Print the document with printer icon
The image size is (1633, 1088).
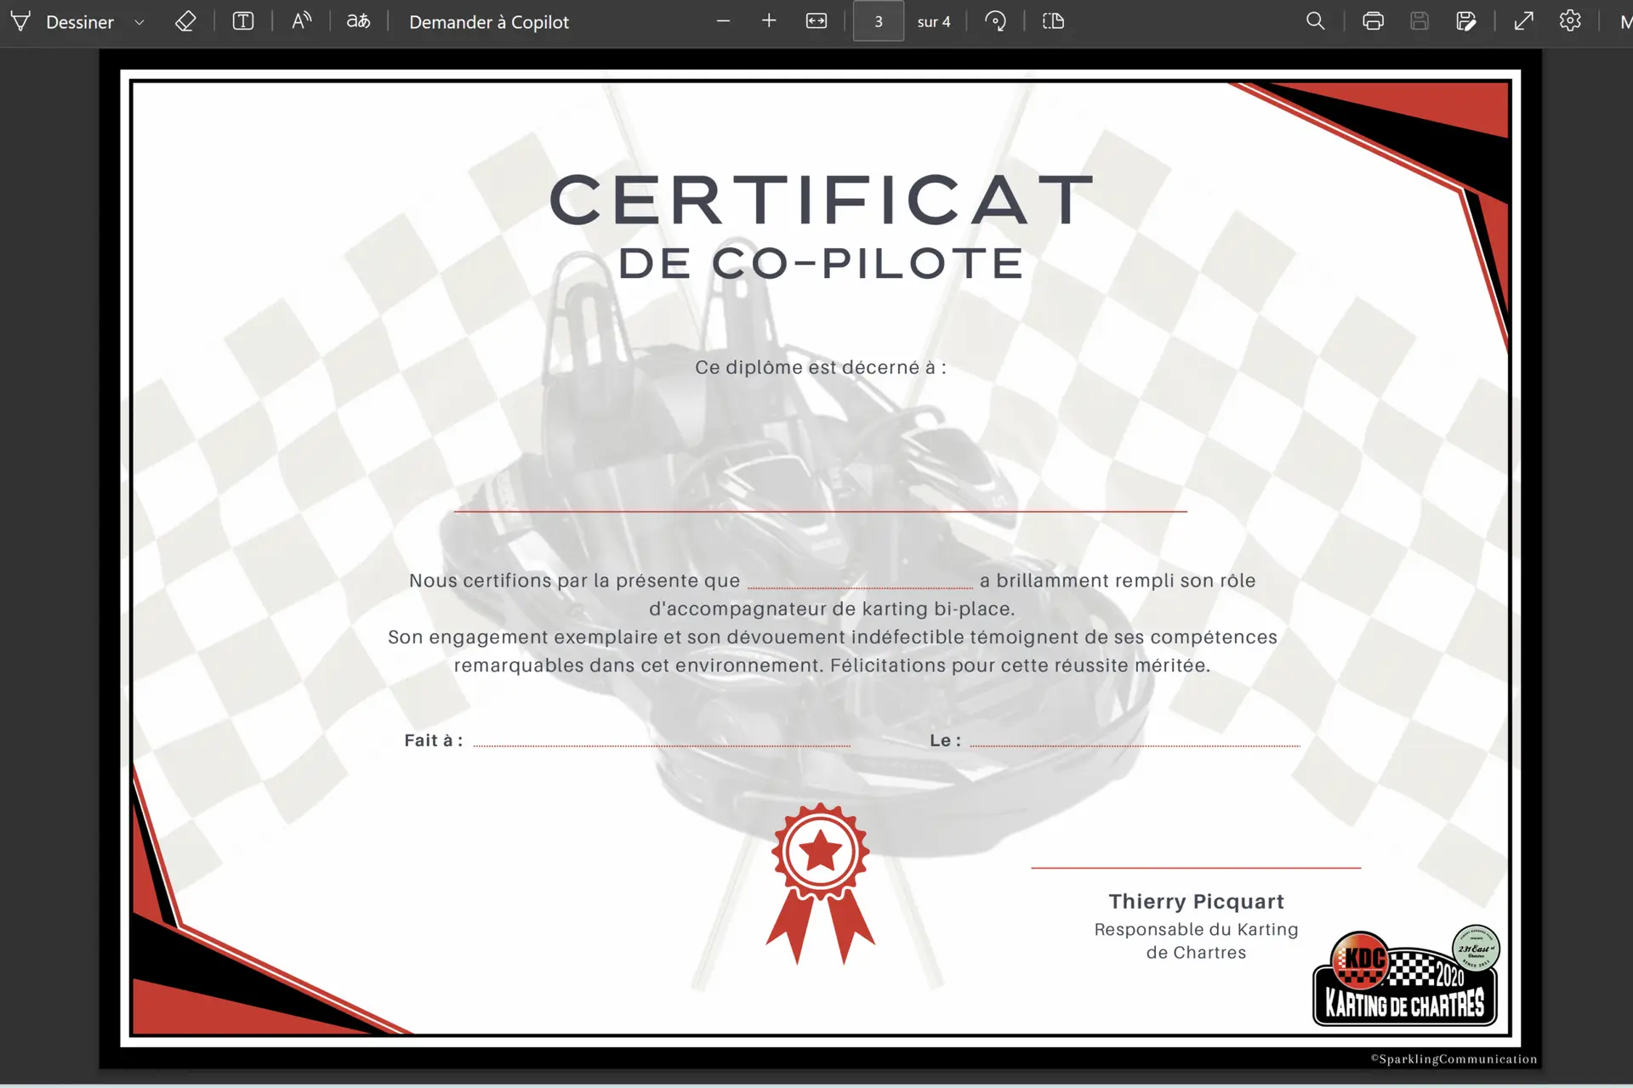[1373, 21]
